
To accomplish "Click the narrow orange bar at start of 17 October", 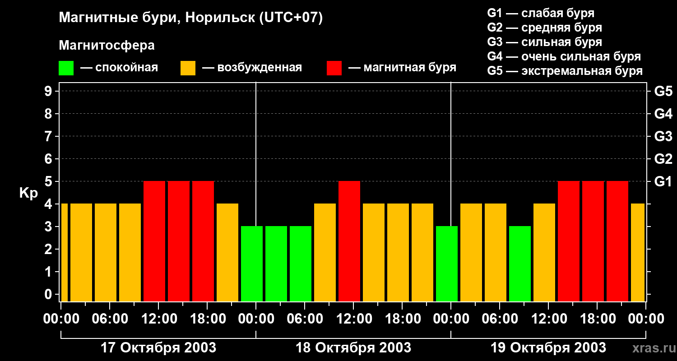I will (64, 252).
